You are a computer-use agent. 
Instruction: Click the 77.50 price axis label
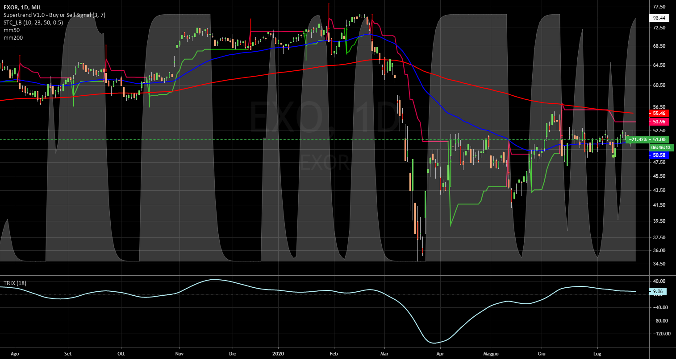click(x=659, y=7)
